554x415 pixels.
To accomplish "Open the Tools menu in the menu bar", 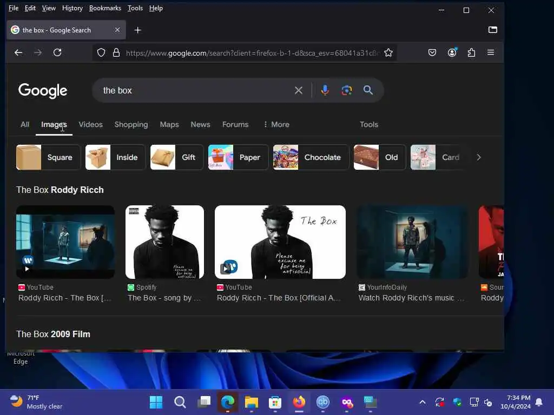I will (x=135, y=8).
